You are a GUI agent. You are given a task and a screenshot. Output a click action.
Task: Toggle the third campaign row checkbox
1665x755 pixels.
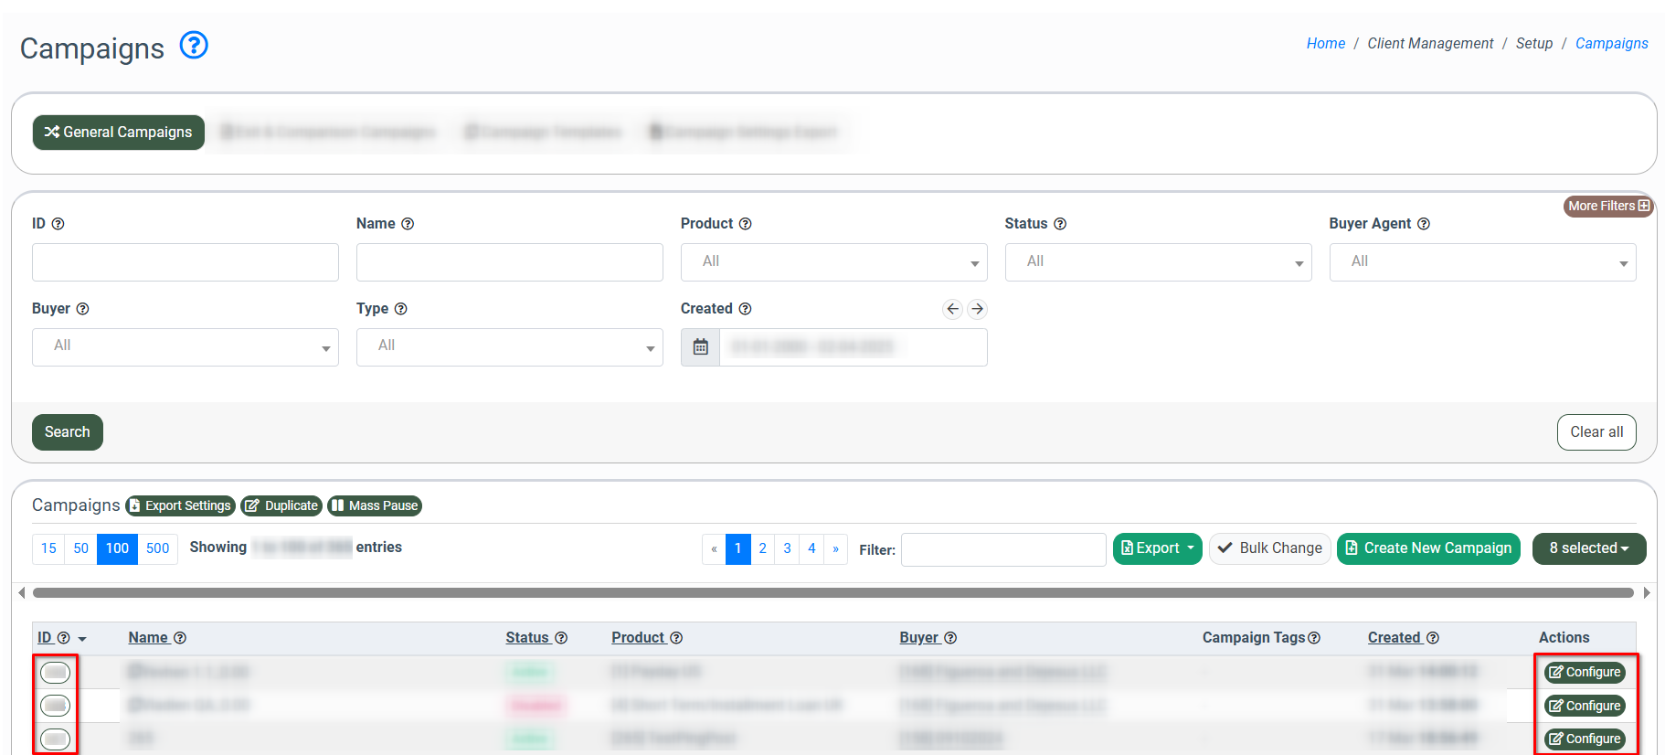click(x=56, y=739)
